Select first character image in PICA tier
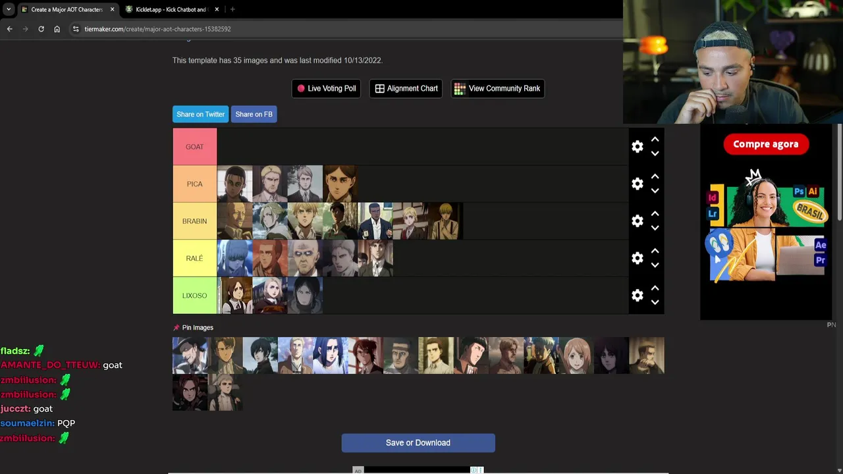 234,184
